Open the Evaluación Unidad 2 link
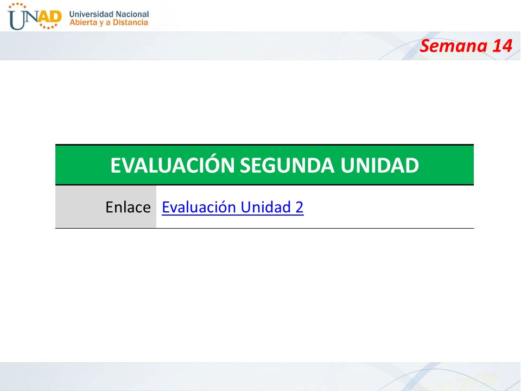 point(233,207)
